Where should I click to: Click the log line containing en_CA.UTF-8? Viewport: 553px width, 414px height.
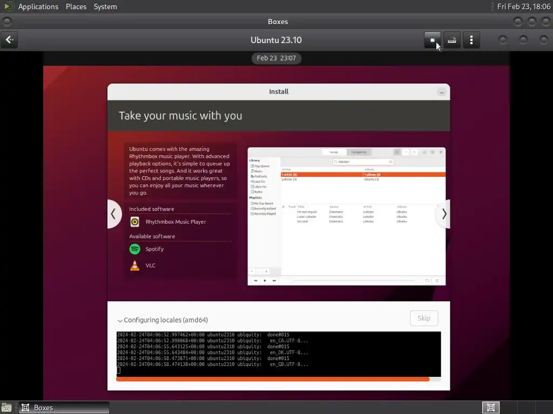[x=213, y=341]
